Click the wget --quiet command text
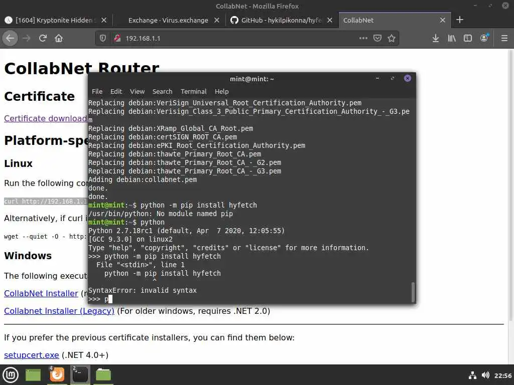Image resolution: width=514 pixels, height=385 pixels. pos(46,237)
